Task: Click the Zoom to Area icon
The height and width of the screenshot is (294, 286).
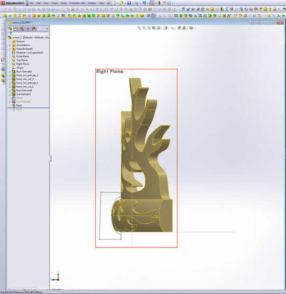Action: pyautogui.click(x=144, y=28)
